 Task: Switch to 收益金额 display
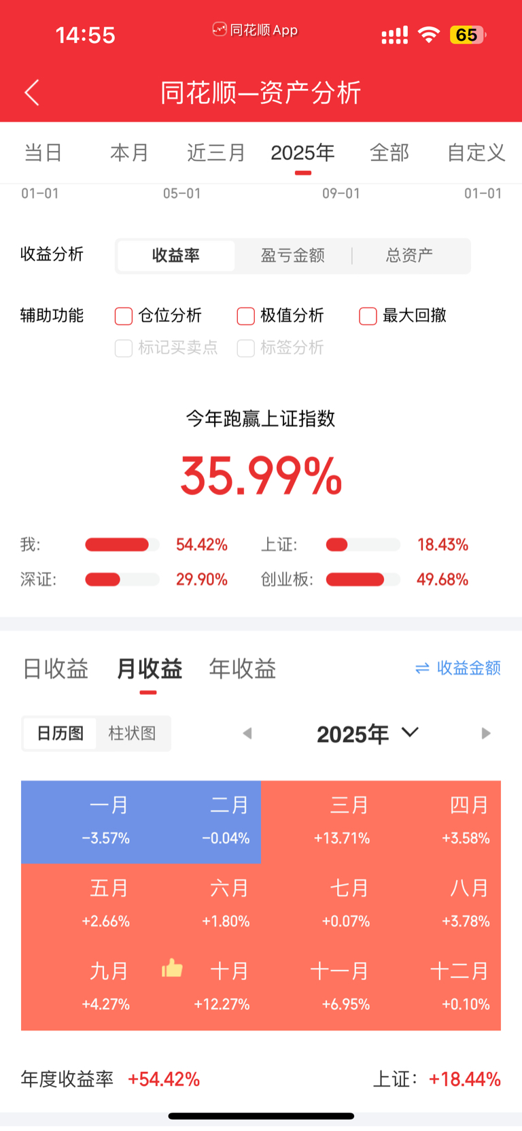[x=468, y=669]
